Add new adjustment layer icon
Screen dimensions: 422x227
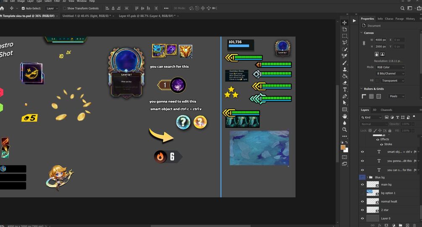point(393,225)
